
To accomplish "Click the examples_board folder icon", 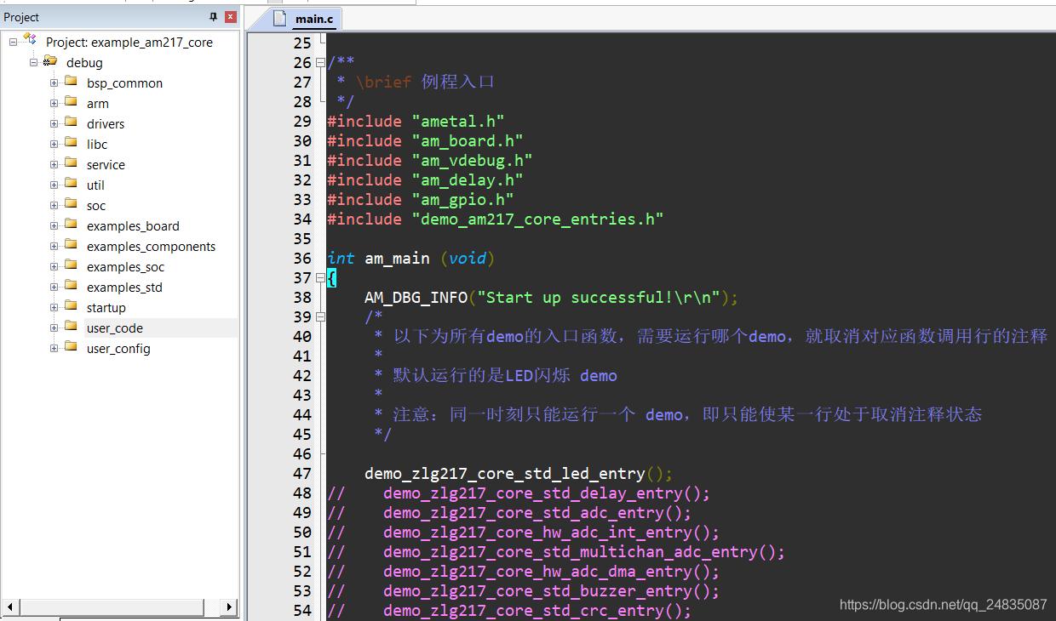I will click(x=71, y=225).
